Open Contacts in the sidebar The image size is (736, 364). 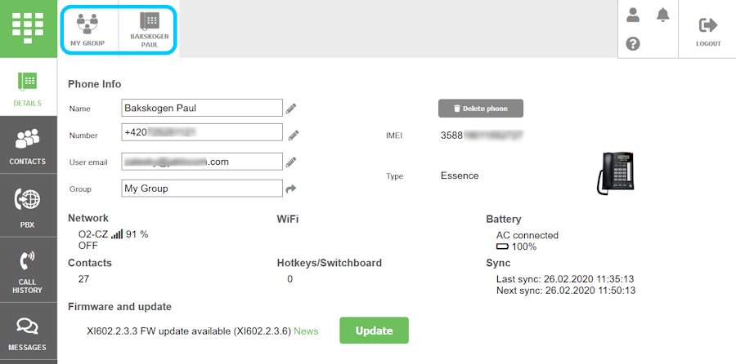[x=28, y=147]
